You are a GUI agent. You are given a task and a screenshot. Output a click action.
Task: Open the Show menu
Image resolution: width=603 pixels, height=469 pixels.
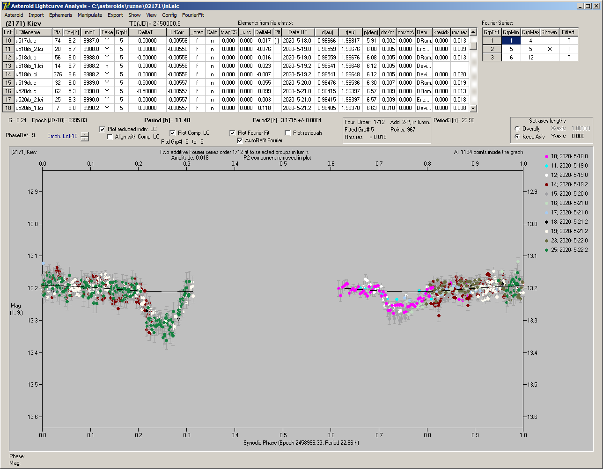pos(134,15)
